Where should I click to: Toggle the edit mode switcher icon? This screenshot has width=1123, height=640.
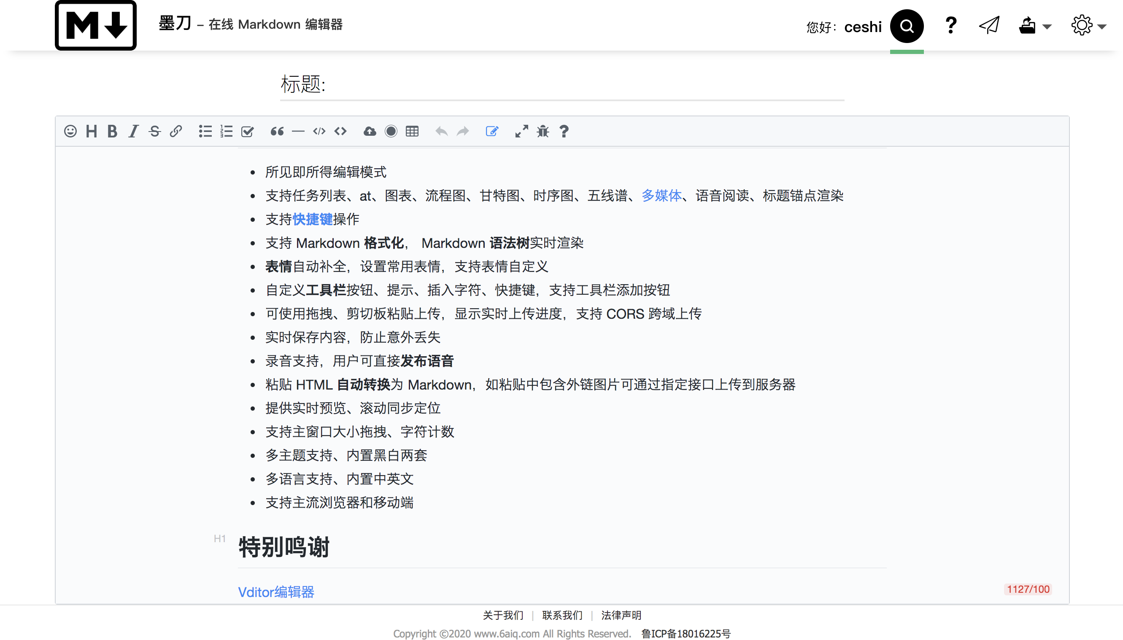point(492,131)
